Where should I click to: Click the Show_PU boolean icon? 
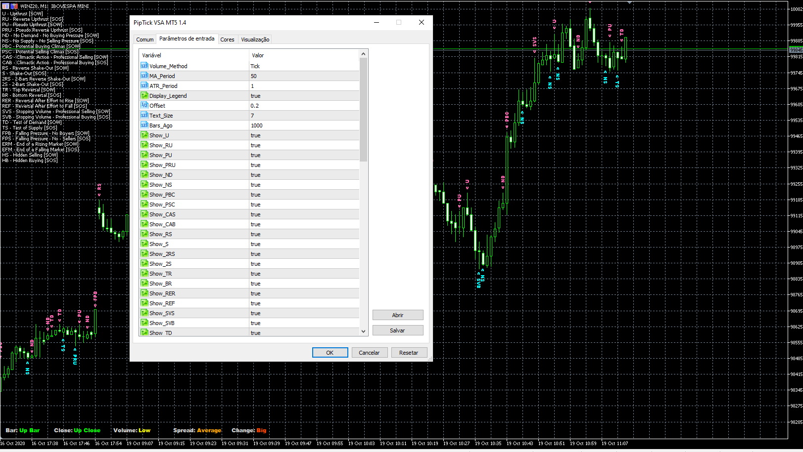coord(144,155)
